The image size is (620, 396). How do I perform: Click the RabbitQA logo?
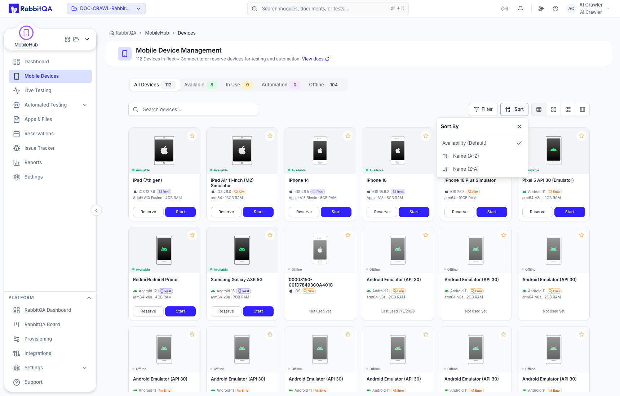[x=31, y=9]
